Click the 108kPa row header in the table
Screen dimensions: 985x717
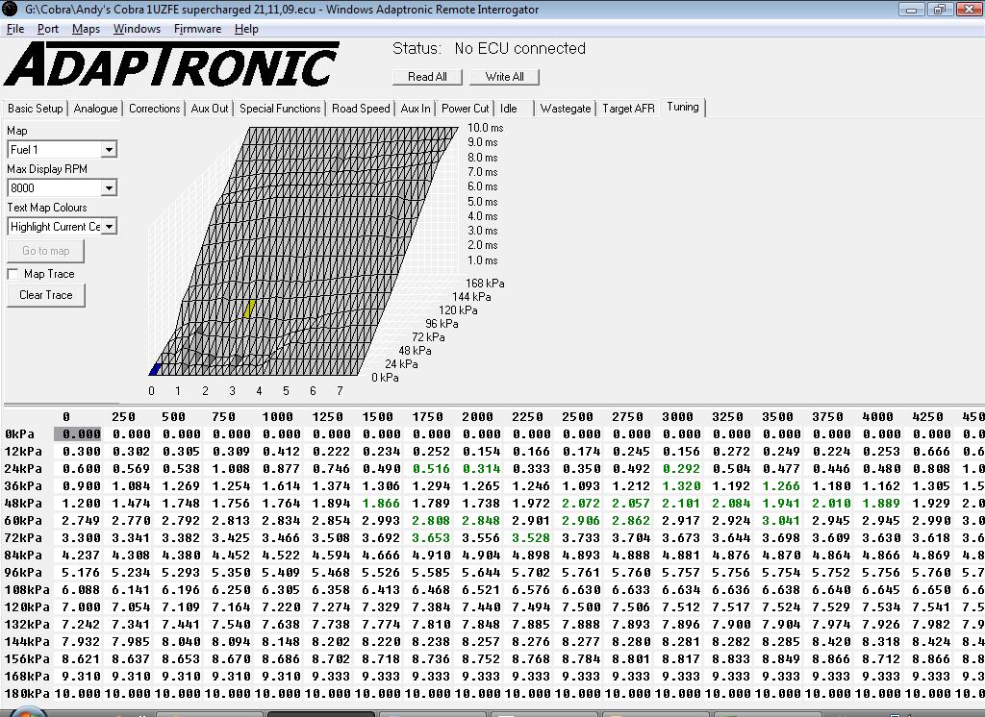click(27, 590)
